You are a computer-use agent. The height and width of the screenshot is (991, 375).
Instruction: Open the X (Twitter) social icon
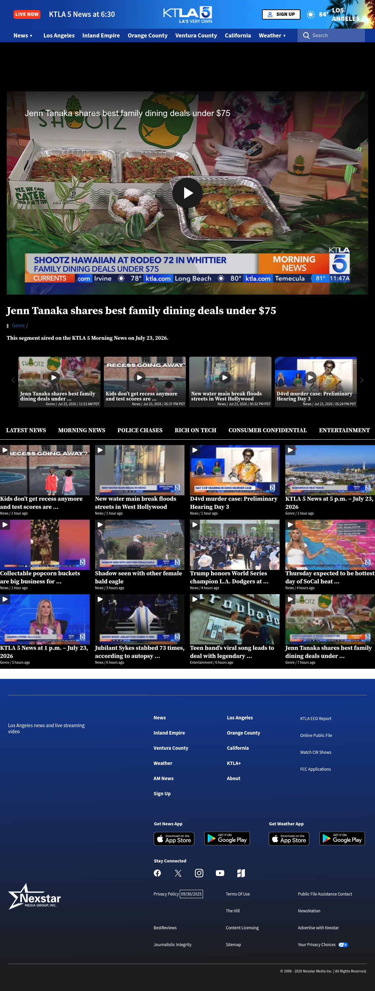(178, 873)
